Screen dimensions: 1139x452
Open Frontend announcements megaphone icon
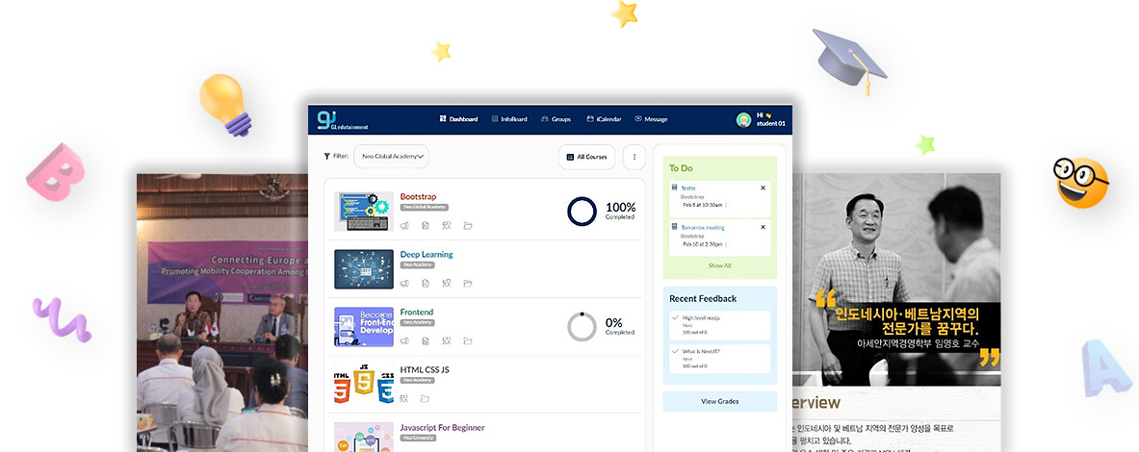coord(404,340)
